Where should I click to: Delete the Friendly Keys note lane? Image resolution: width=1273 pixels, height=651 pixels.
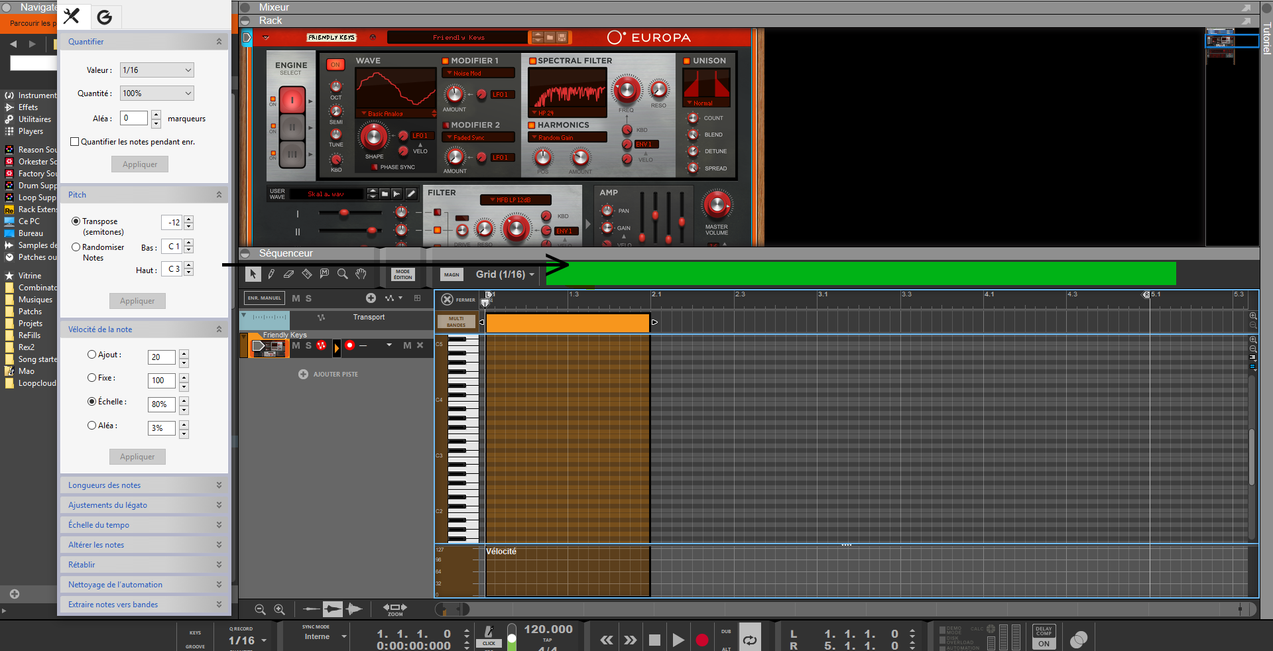[x=420, y=345]
